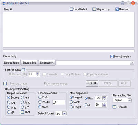Viewport: 138px width, 125px height.
Task: Select the .jpg output format
Action: 9,102
